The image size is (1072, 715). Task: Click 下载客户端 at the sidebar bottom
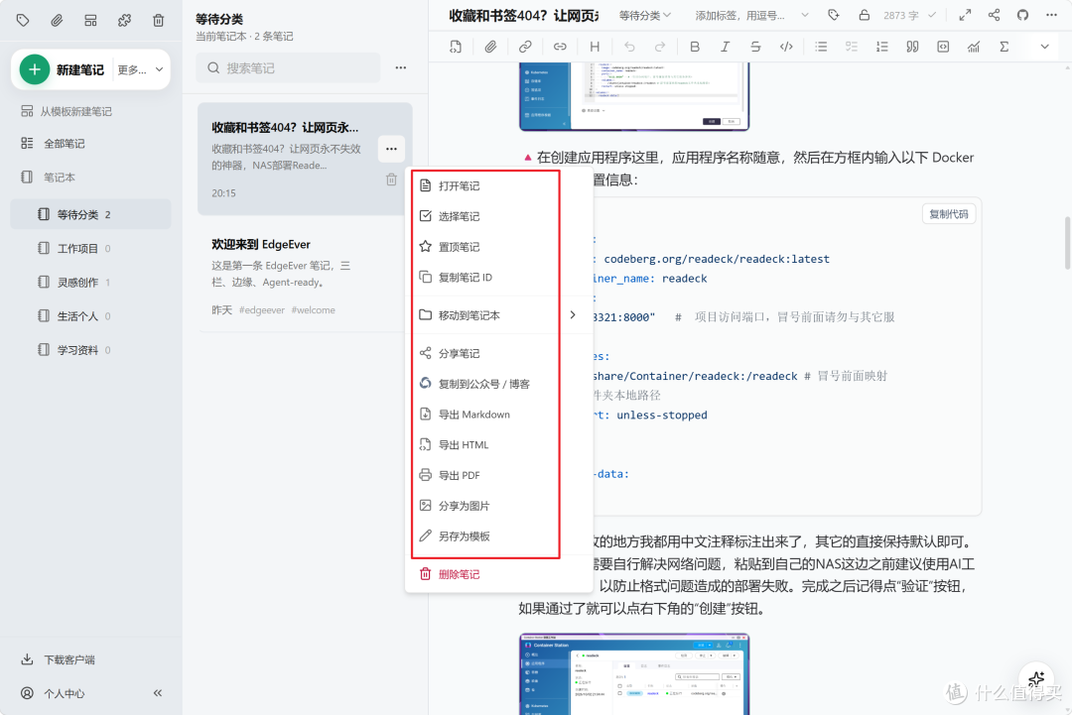point(59,659)
